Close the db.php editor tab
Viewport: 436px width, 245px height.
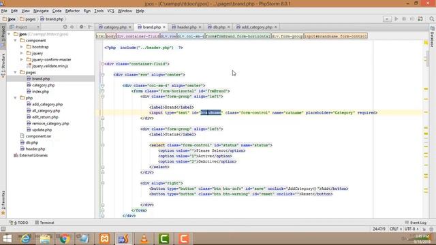click(x=229, y=27)
